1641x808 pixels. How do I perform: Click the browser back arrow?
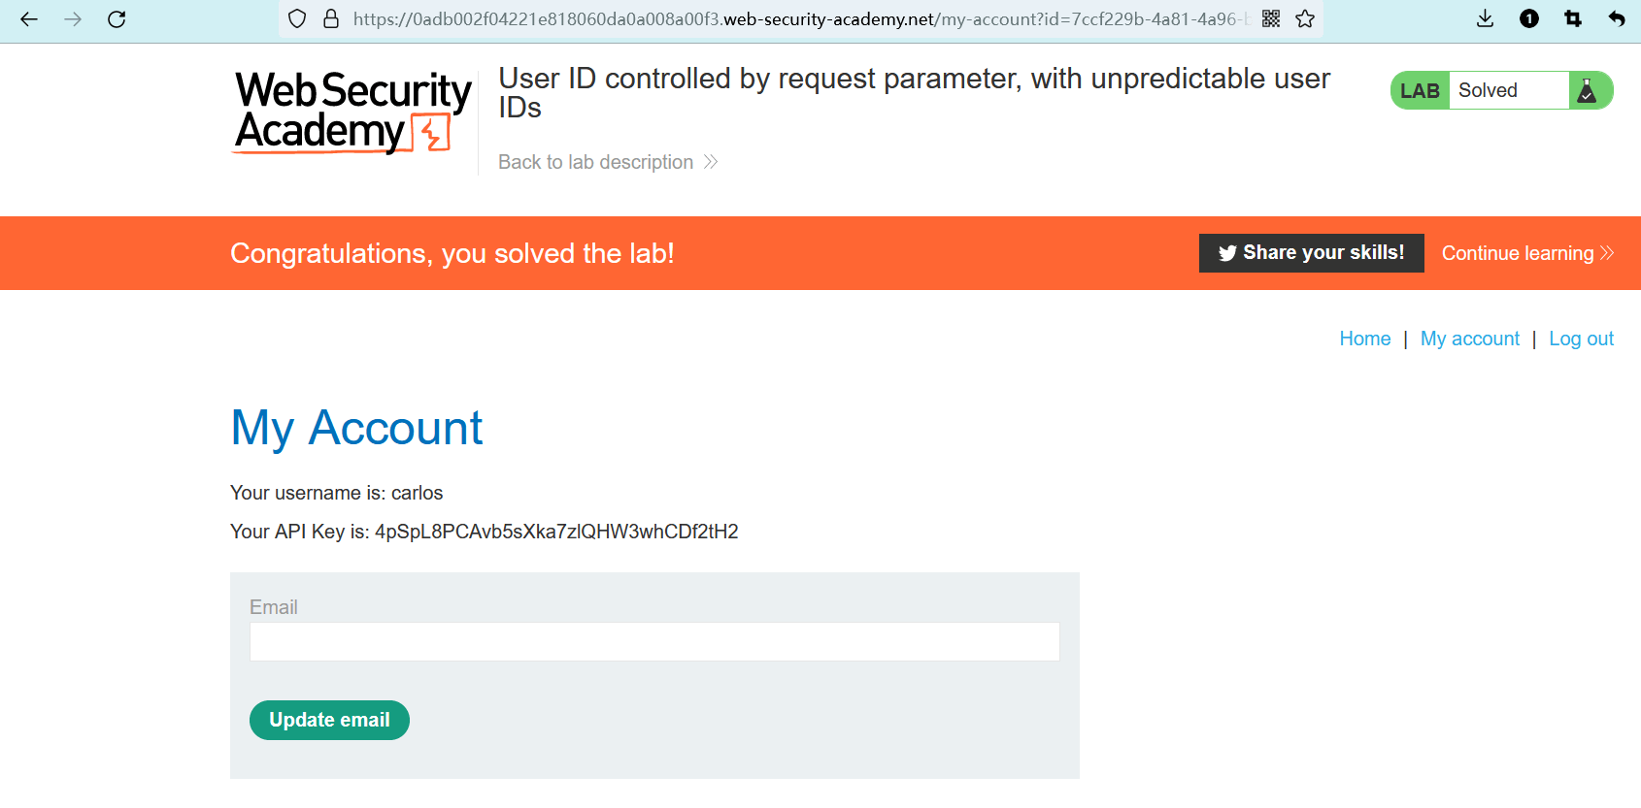(x=29, y=19)
